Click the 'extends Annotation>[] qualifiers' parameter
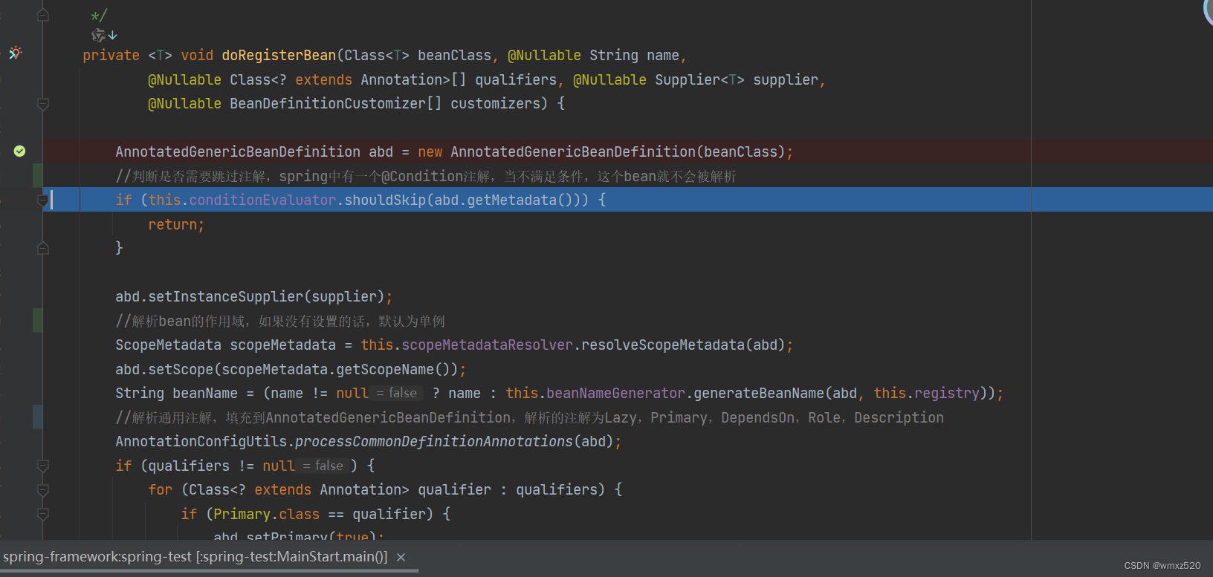The width and height of the screenshot is (1213, 577). [x=427, y=80]
